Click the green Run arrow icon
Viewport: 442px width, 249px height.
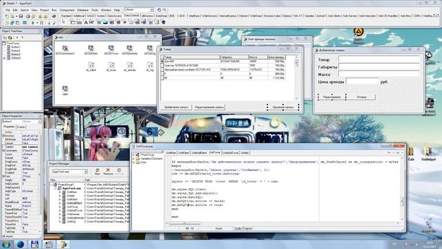pos(32,23)
